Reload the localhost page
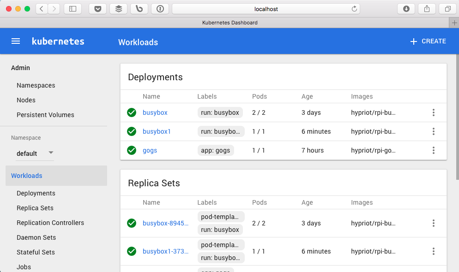This screenshot has height=272, width=459. point(354,9)
